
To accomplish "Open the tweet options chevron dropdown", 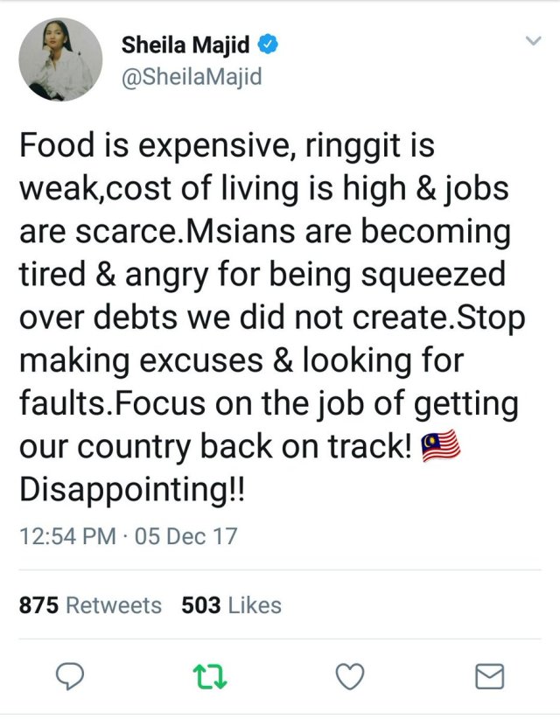I will click(x=532, y=41).
